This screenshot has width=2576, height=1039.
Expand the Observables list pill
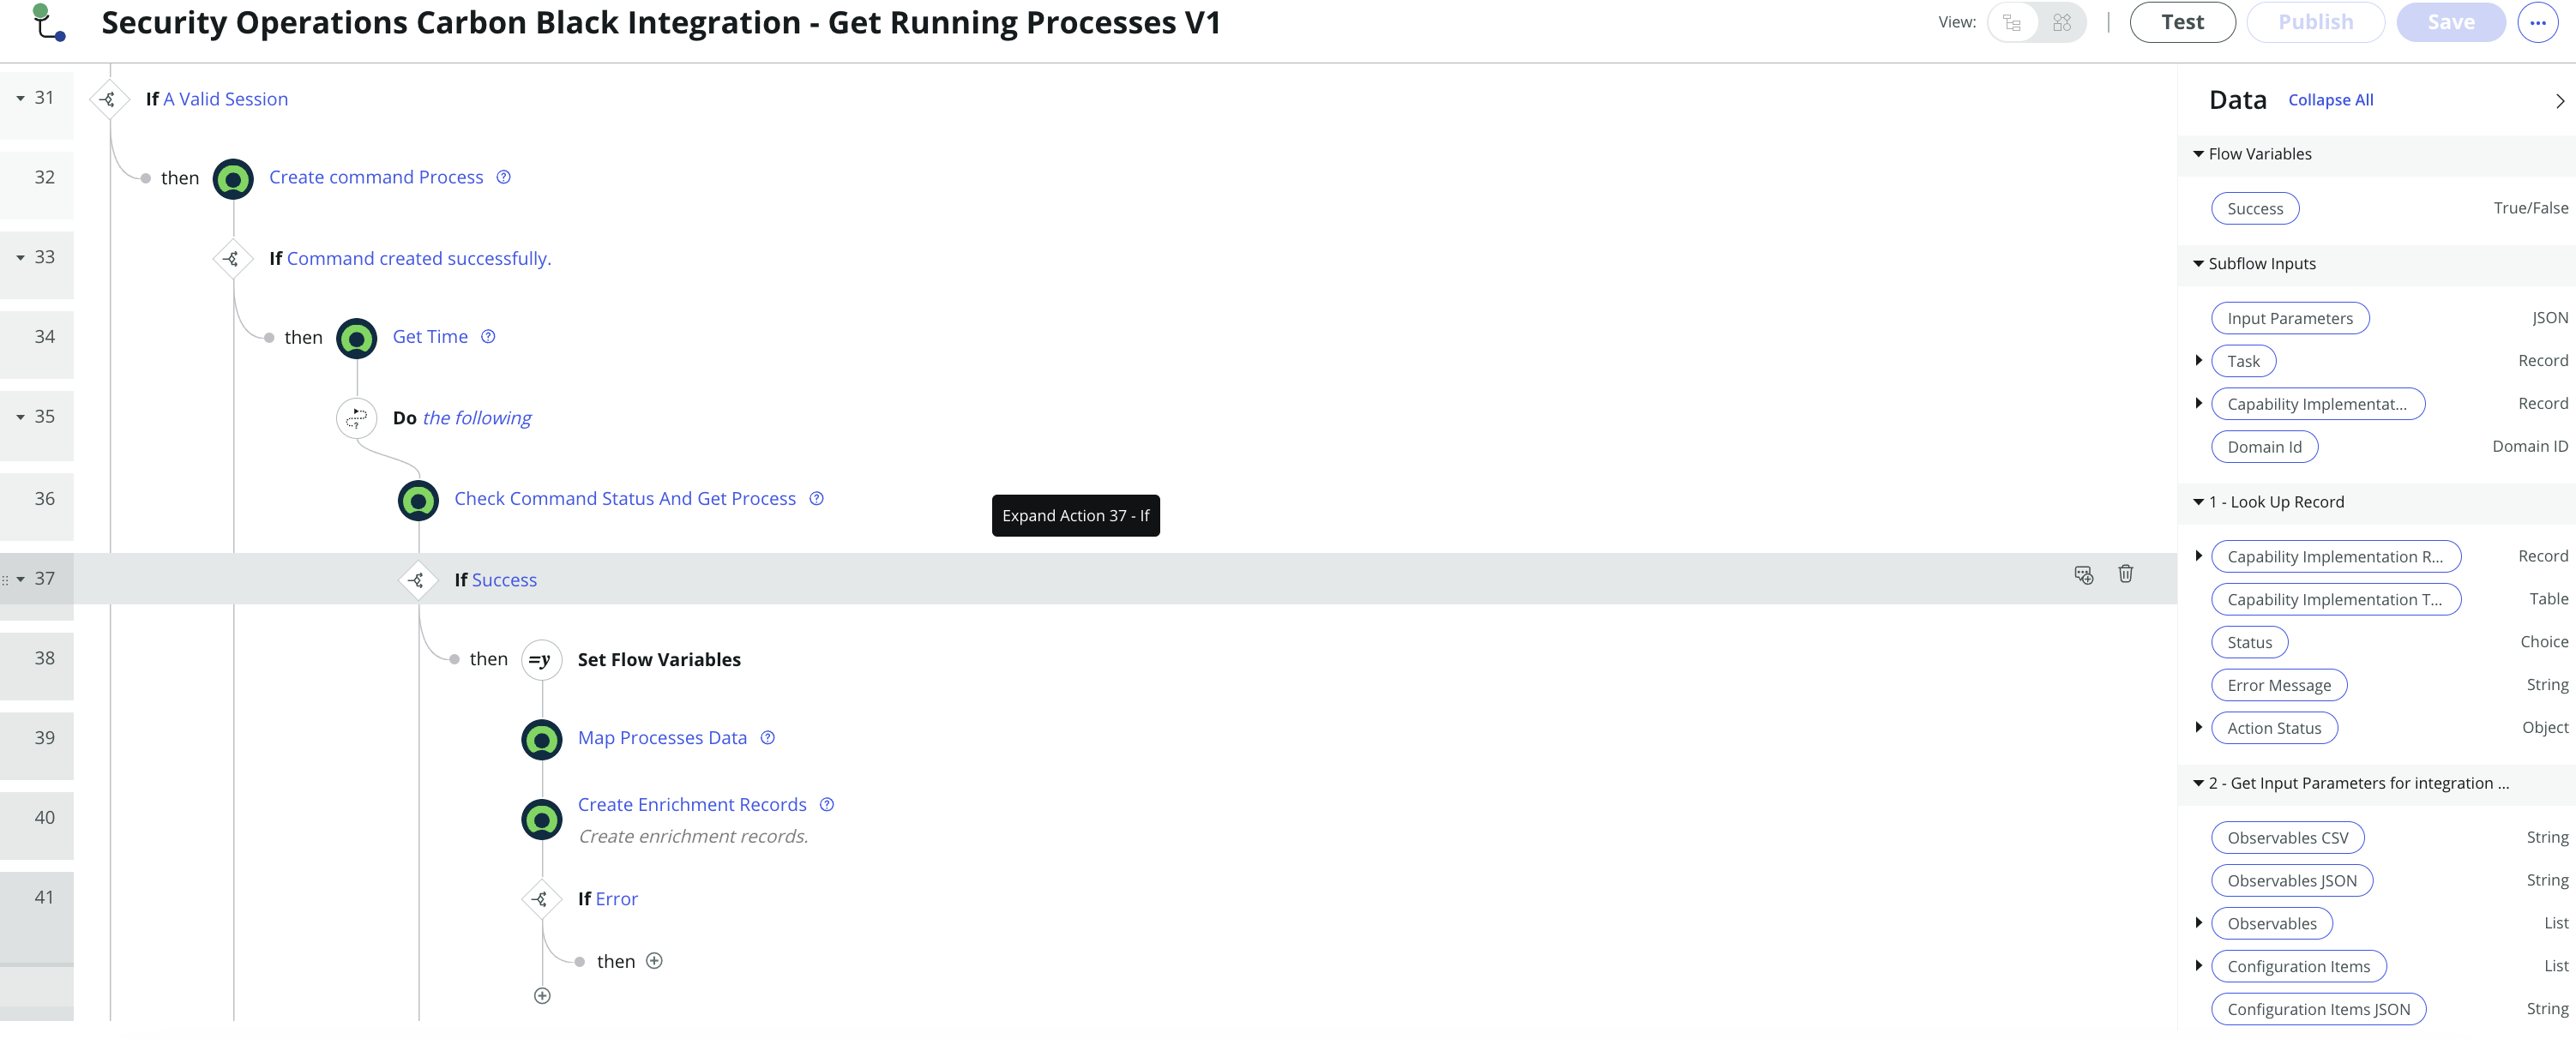[x=2198, y=922]
